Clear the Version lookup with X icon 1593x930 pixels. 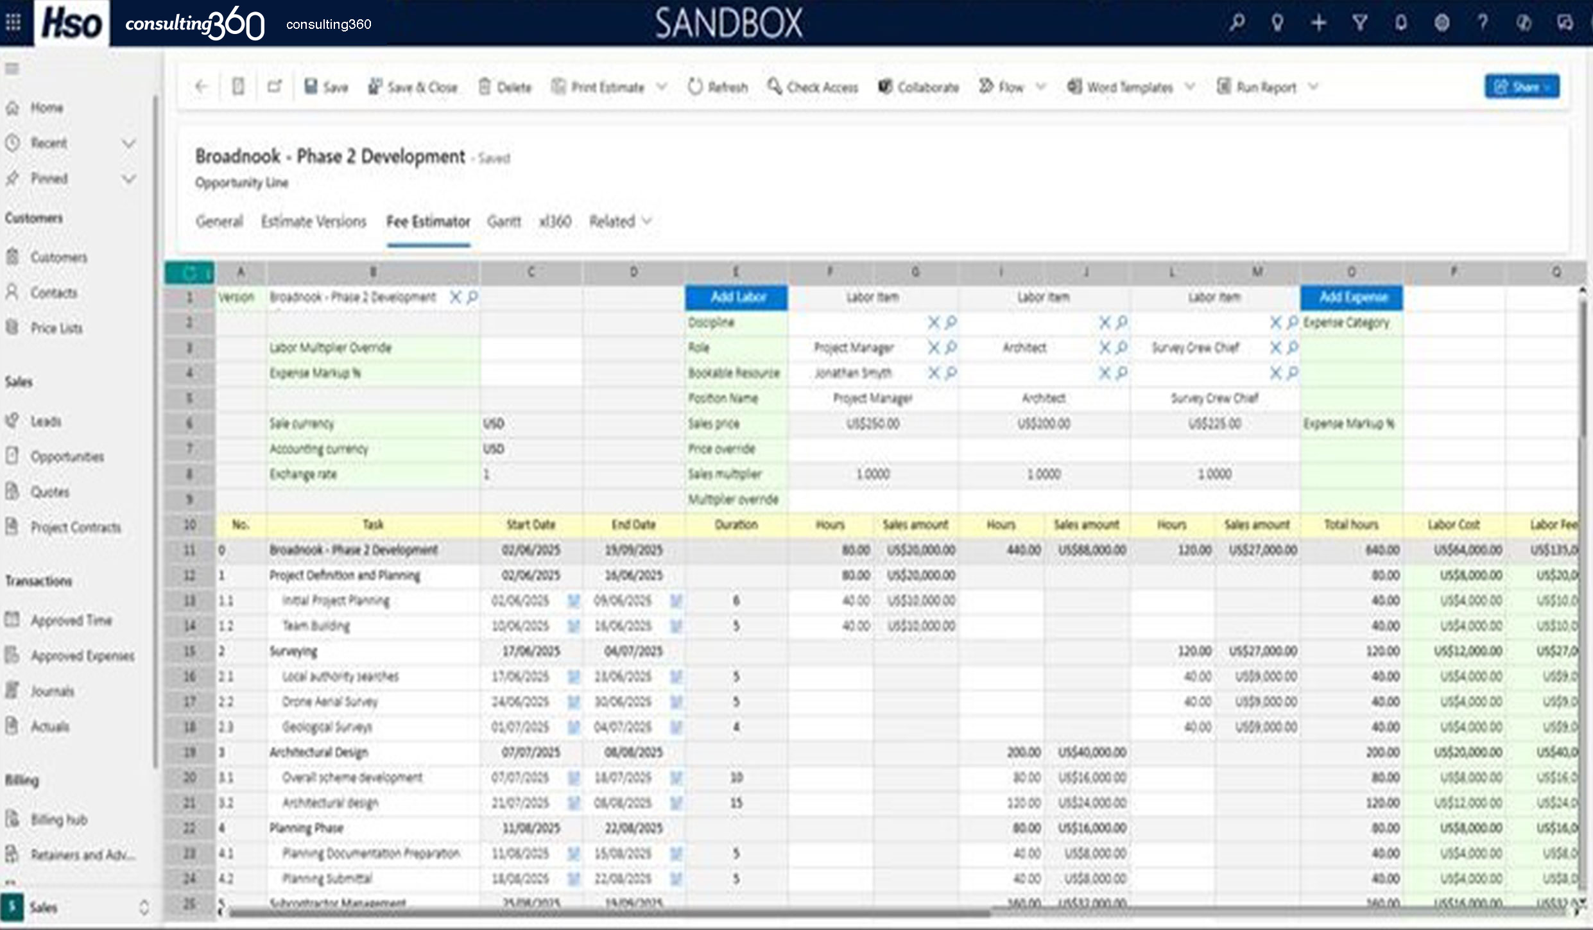click(455, 297)
